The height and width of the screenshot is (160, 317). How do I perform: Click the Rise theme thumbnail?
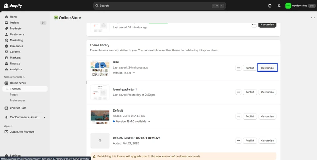point(100,68)
